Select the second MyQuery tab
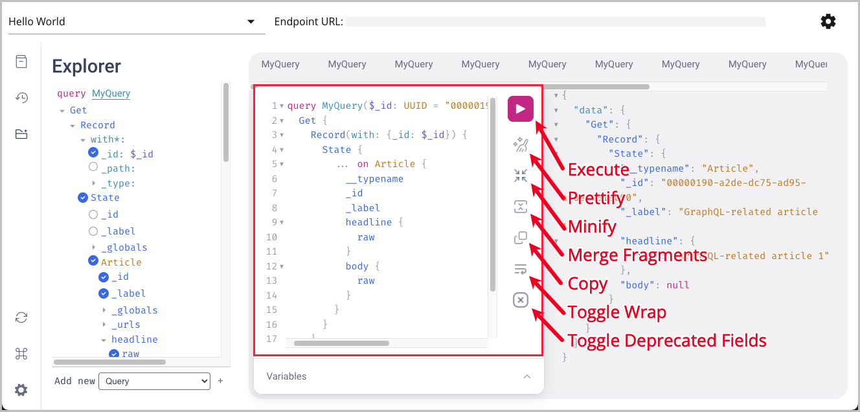Screen dimensions: 860x412 [347, 64]
